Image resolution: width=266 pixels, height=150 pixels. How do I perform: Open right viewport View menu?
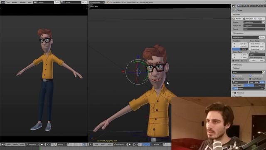tap(96, 145)
